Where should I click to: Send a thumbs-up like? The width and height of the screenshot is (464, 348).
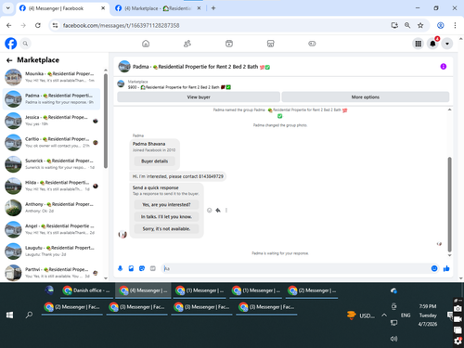tap(446, 268)
